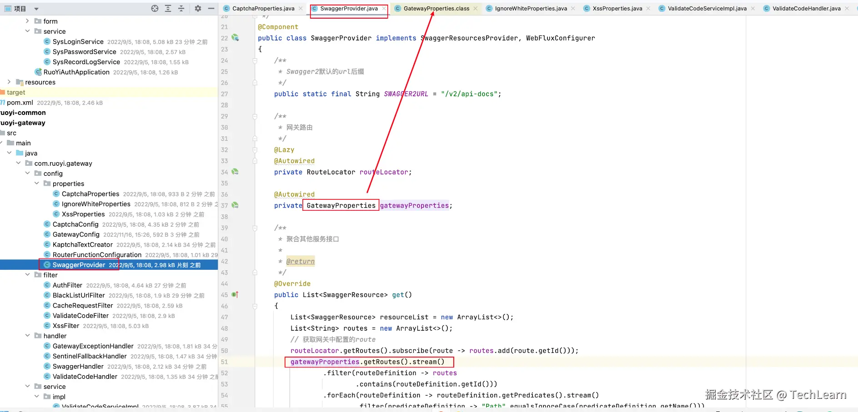Close the CaptchaProperties.java tab

point(300,9)
